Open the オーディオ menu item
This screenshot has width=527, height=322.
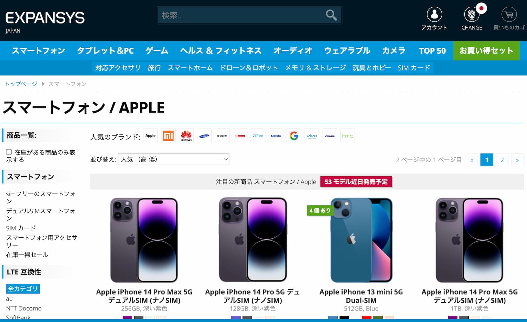coord(293,51)
